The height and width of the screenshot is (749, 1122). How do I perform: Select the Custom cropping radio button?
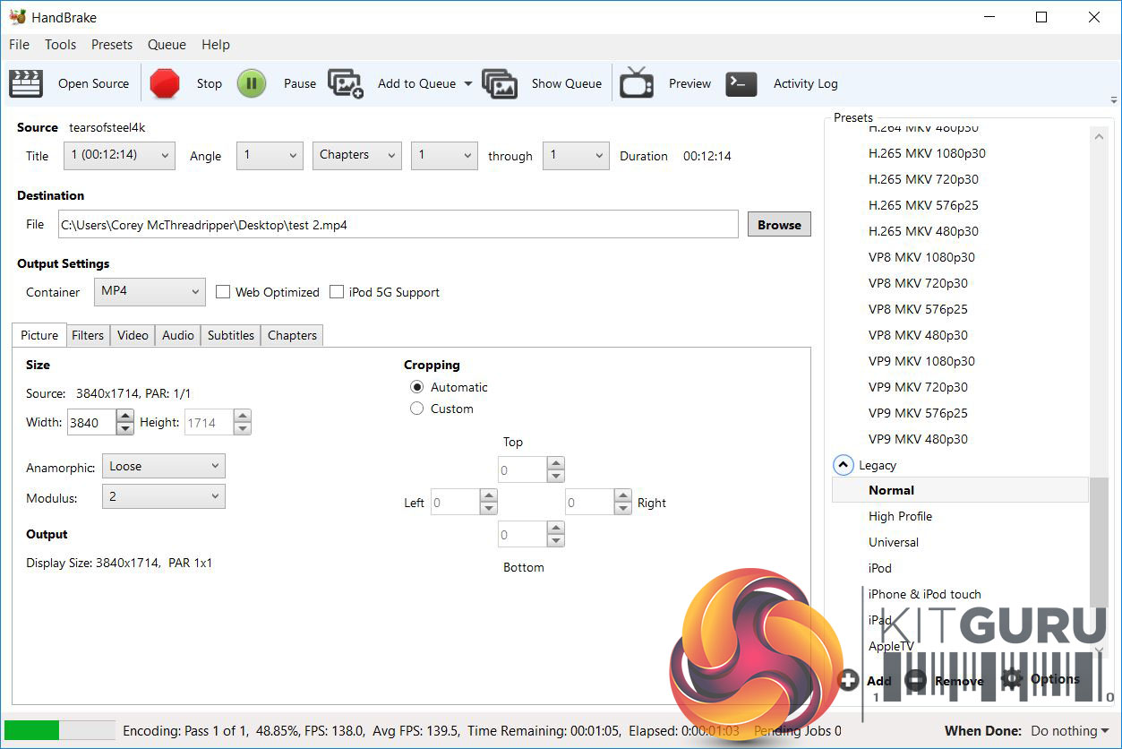(x=416, y=409)
